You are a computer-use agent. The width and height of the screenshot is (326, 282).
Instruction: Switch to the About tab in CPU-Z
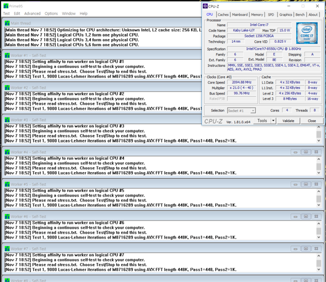tap(313, 15)
